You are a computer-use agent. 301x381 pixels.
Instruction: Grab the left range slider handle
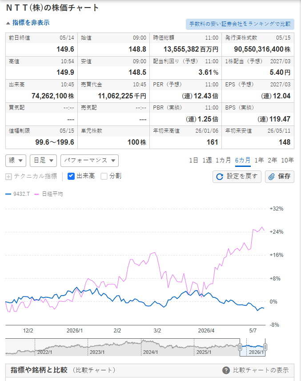click(x=240, y=347)
